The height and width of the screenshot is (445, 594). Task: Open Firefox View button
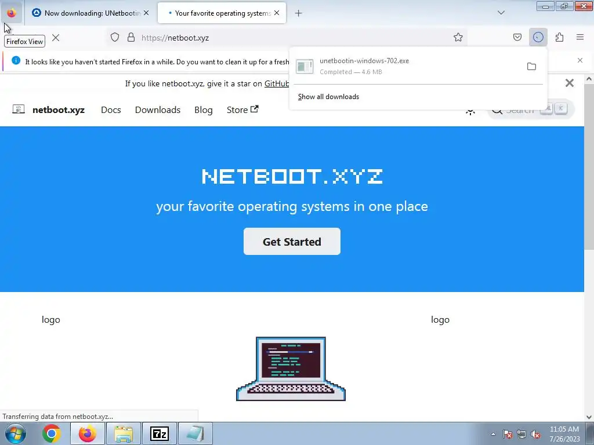[x=12, y=13]
